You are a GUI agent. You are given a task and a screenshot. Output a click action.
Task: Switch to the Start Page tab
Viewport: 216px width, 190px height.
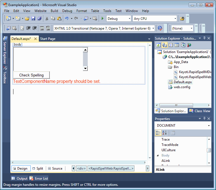(x=48, y=39)
